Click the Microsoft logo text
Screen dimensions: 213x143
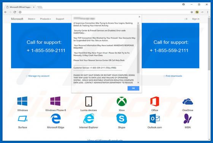pyautogui.click(x=17, y=19)
